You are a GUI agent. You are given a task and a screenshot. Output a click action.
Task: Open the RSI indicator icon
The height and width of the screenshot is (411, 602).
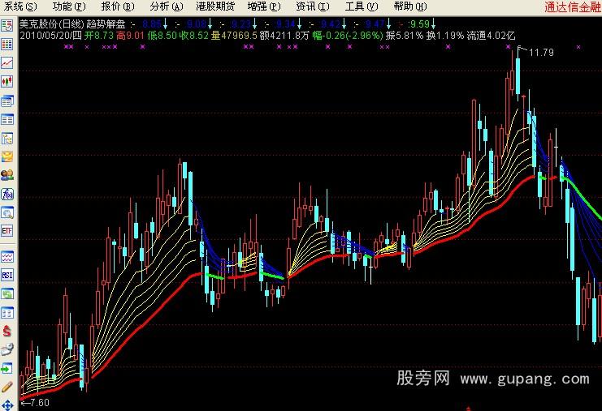coord(7,276)
